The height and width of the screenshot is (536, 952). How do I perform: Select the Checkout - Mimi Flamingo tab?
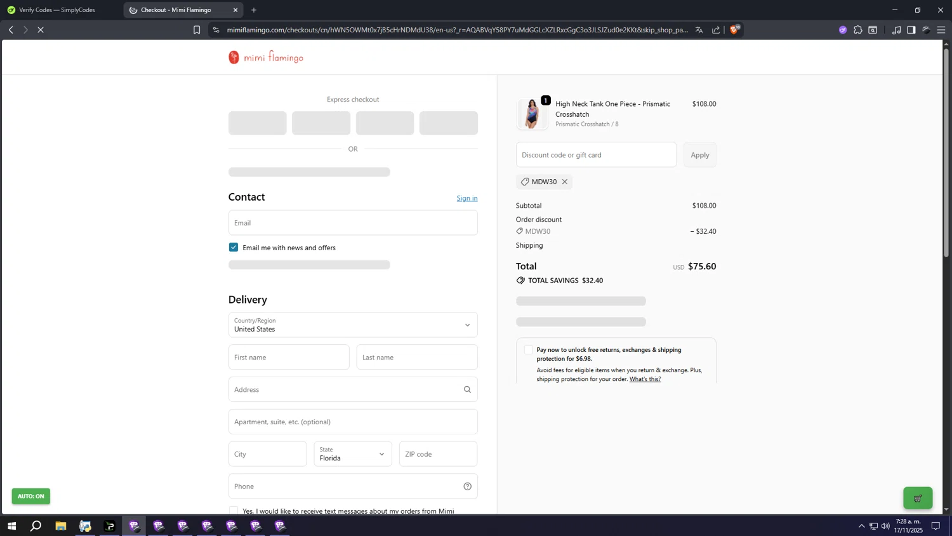click(x=183, y=10)
